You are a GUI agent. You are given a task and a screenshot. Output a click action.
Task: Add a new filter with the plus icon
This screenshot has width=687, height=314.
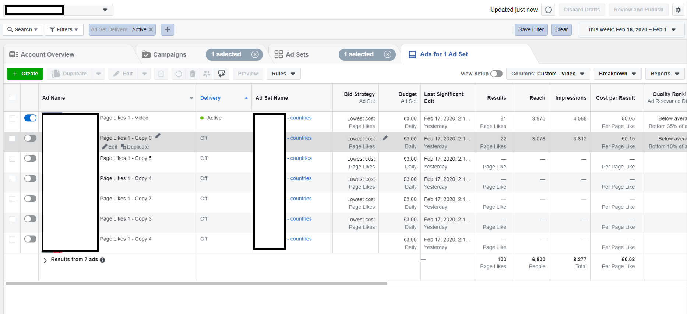pos(168,29)
